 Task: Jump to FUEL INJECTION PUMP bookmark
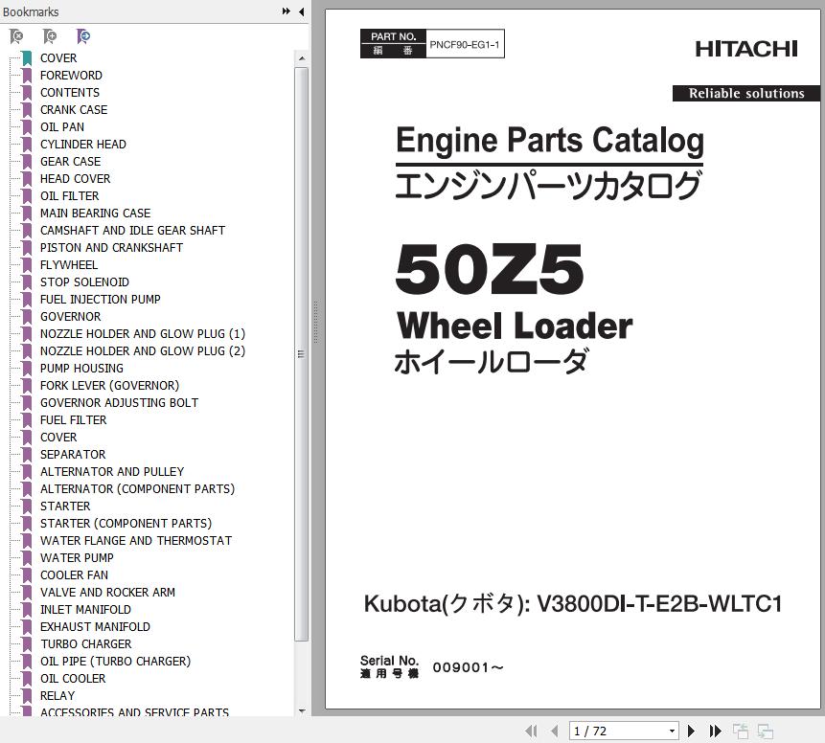(x=101, y=300)
